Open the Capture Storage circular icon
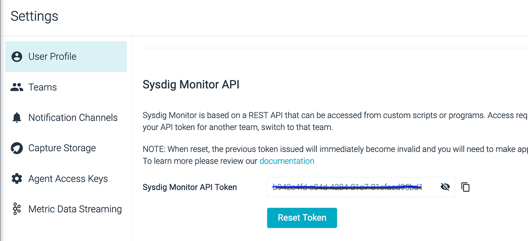The height and width of the screenshot is (241, 528). tap(17, 148)
